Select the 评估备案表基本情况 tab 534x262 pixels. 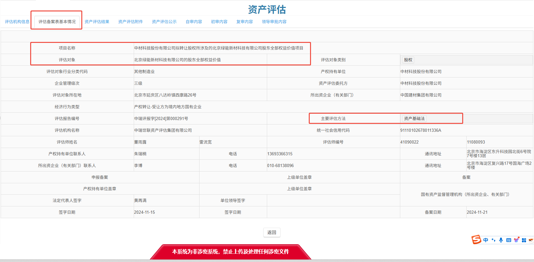pos(57,22)
